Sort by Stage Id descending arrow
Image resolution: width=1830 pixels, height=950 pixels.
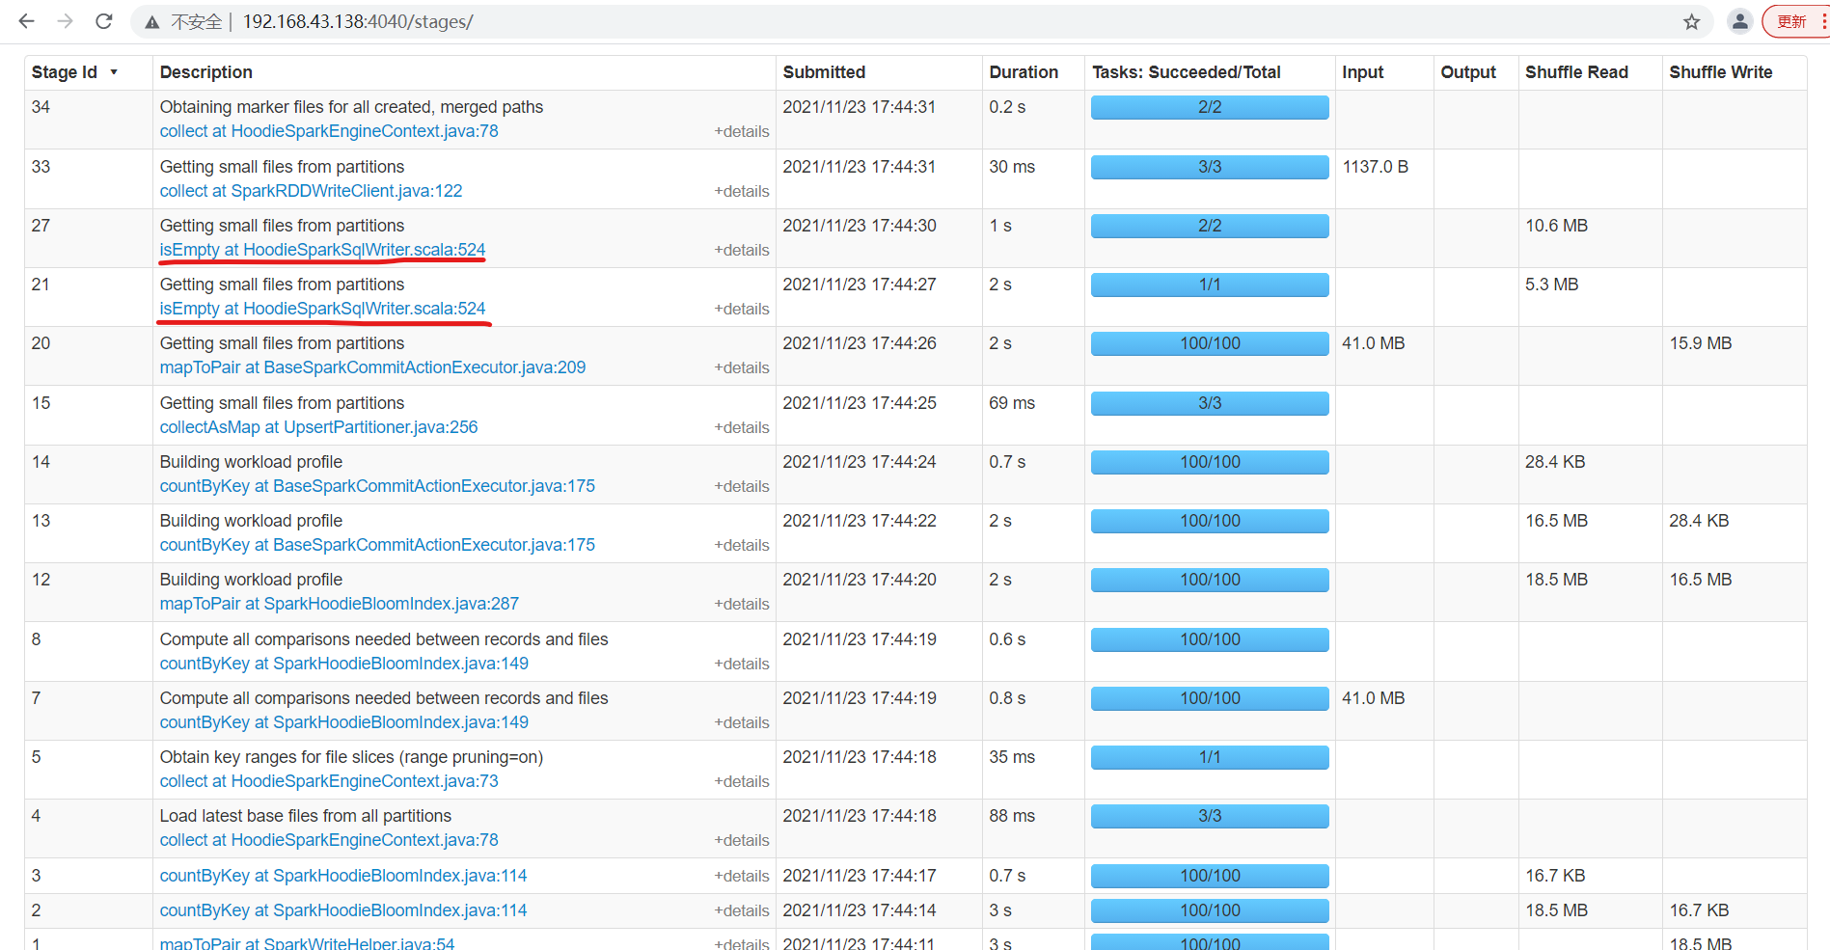[114, 72]
